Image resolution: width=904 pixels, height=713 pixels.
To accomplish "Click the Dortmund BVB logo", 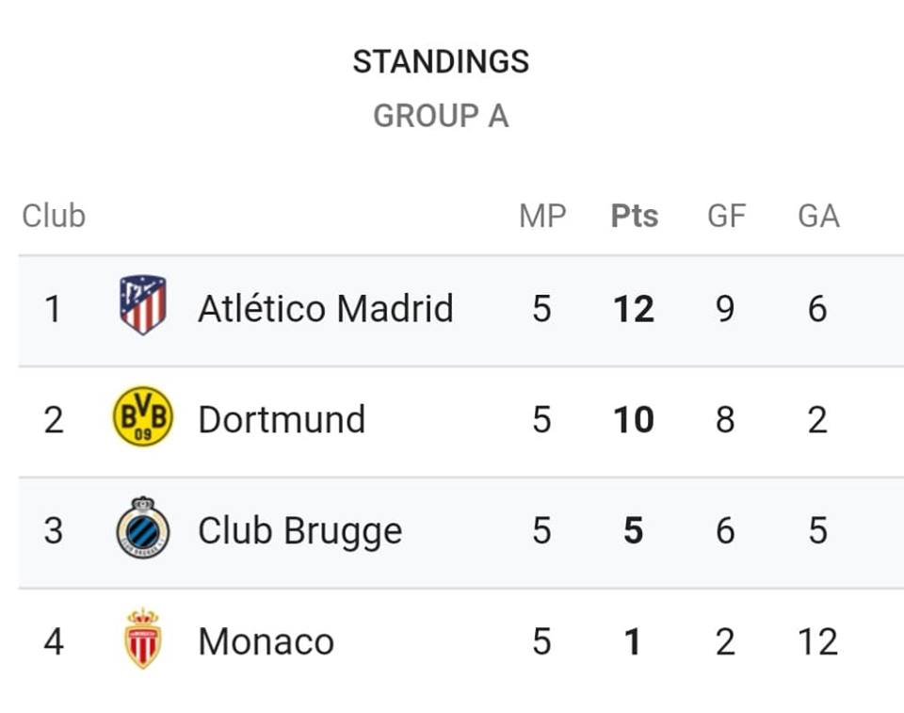I will click(142, 416).
